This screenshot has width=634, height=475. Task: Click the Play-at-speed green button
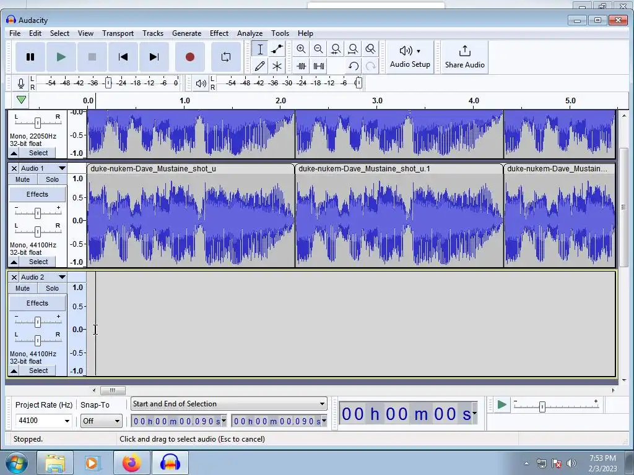coord(502,404)
